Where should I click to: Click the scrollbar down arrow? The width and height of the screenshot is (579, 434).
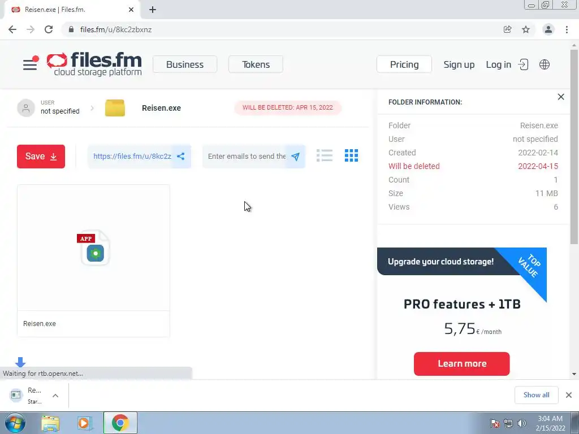[x=574, y=374]
